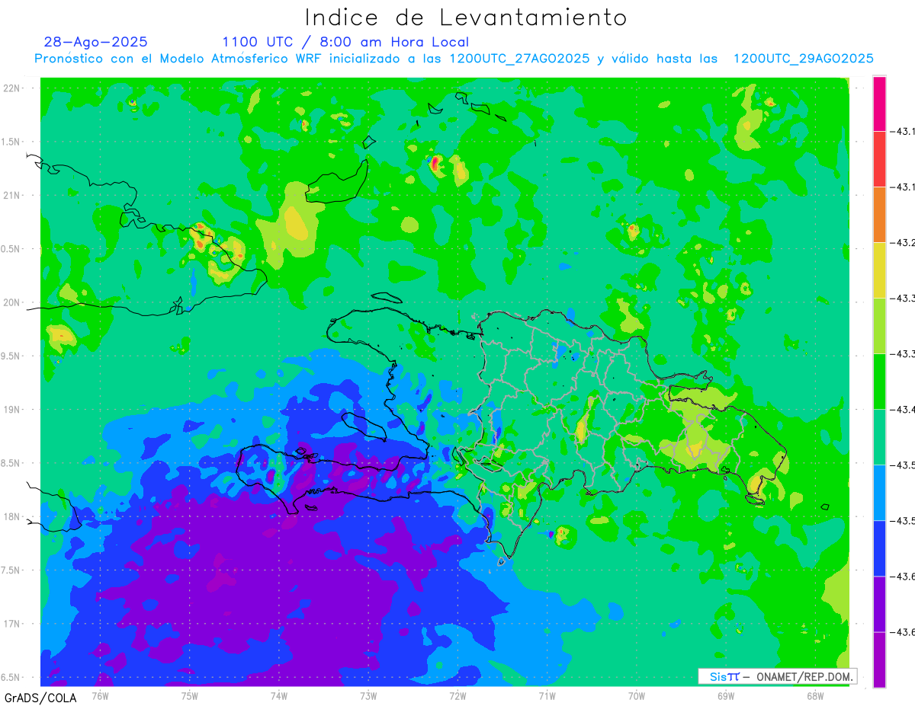This screenshot has width=915, height=706.
Task: Click the longitude label '70W'
Action: tap(636, 695)
